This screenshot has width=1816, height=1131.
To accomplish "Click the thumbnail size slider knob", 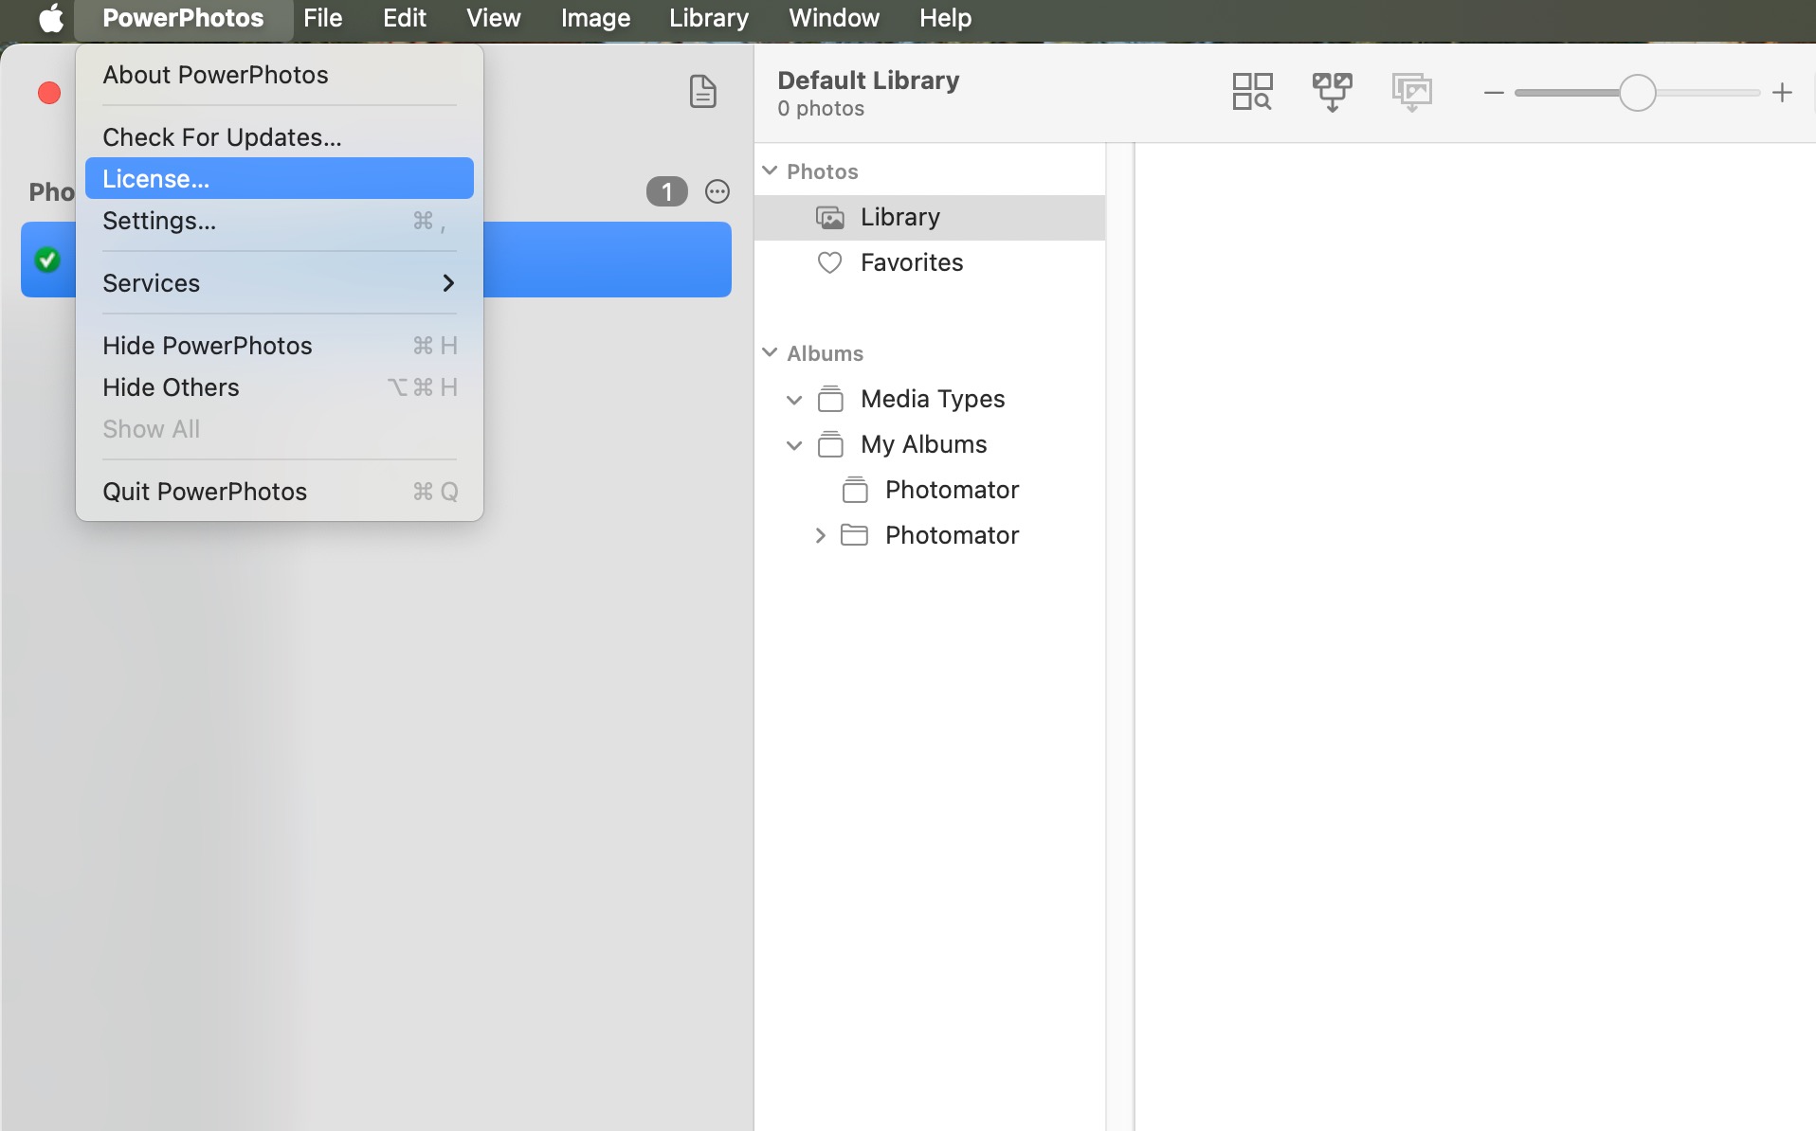I will point(1637,93).
